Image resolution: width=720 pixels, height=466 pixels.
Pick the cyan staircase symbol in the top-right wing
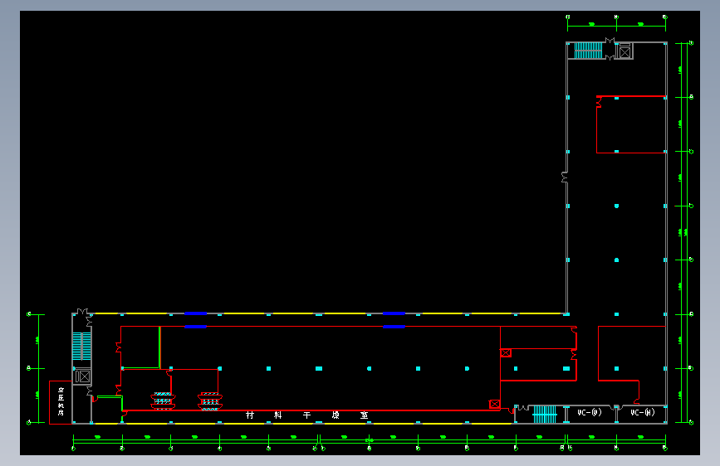coord(588,51)
